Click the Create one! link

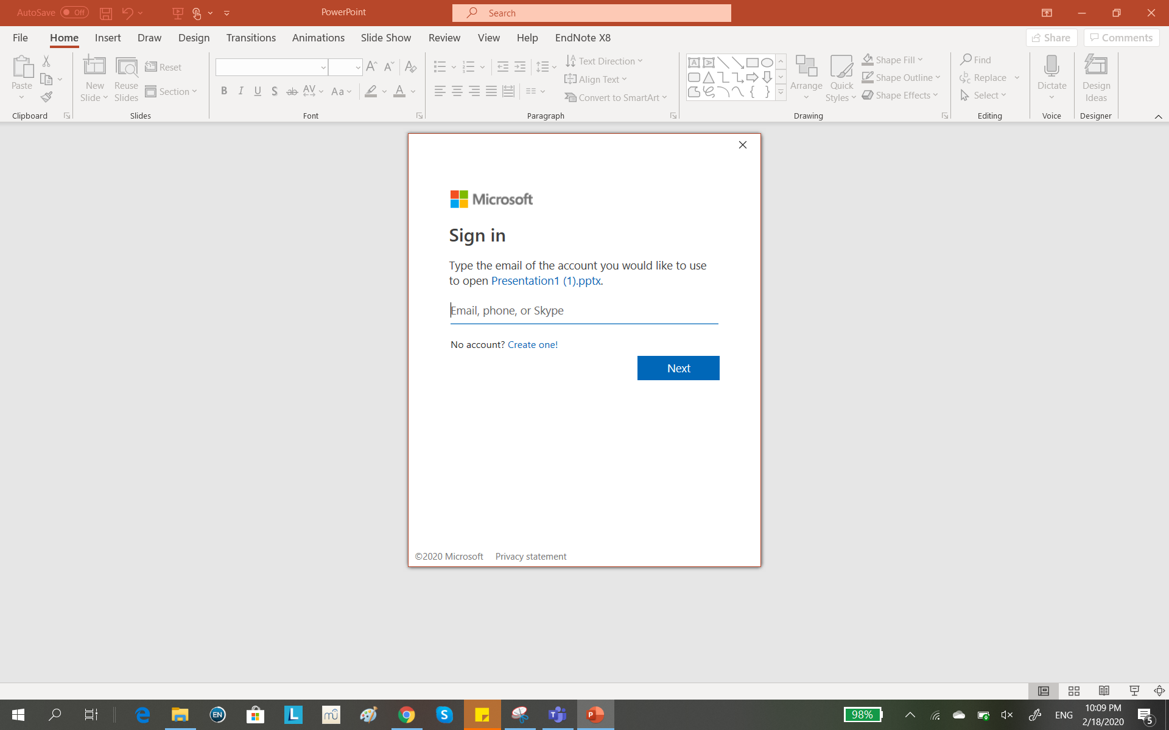(x=533, y=344)
